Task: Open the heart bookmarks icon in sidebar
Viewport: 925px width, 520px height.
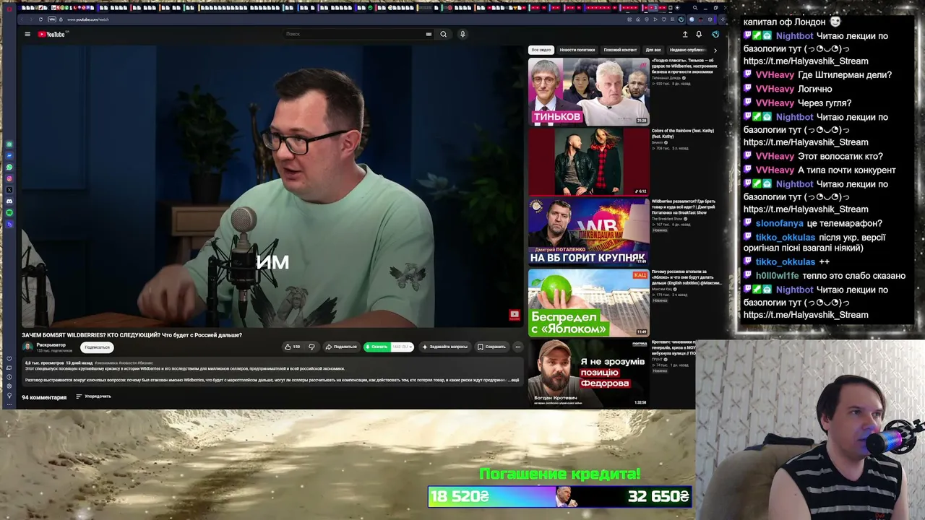Action: point(9,357)
